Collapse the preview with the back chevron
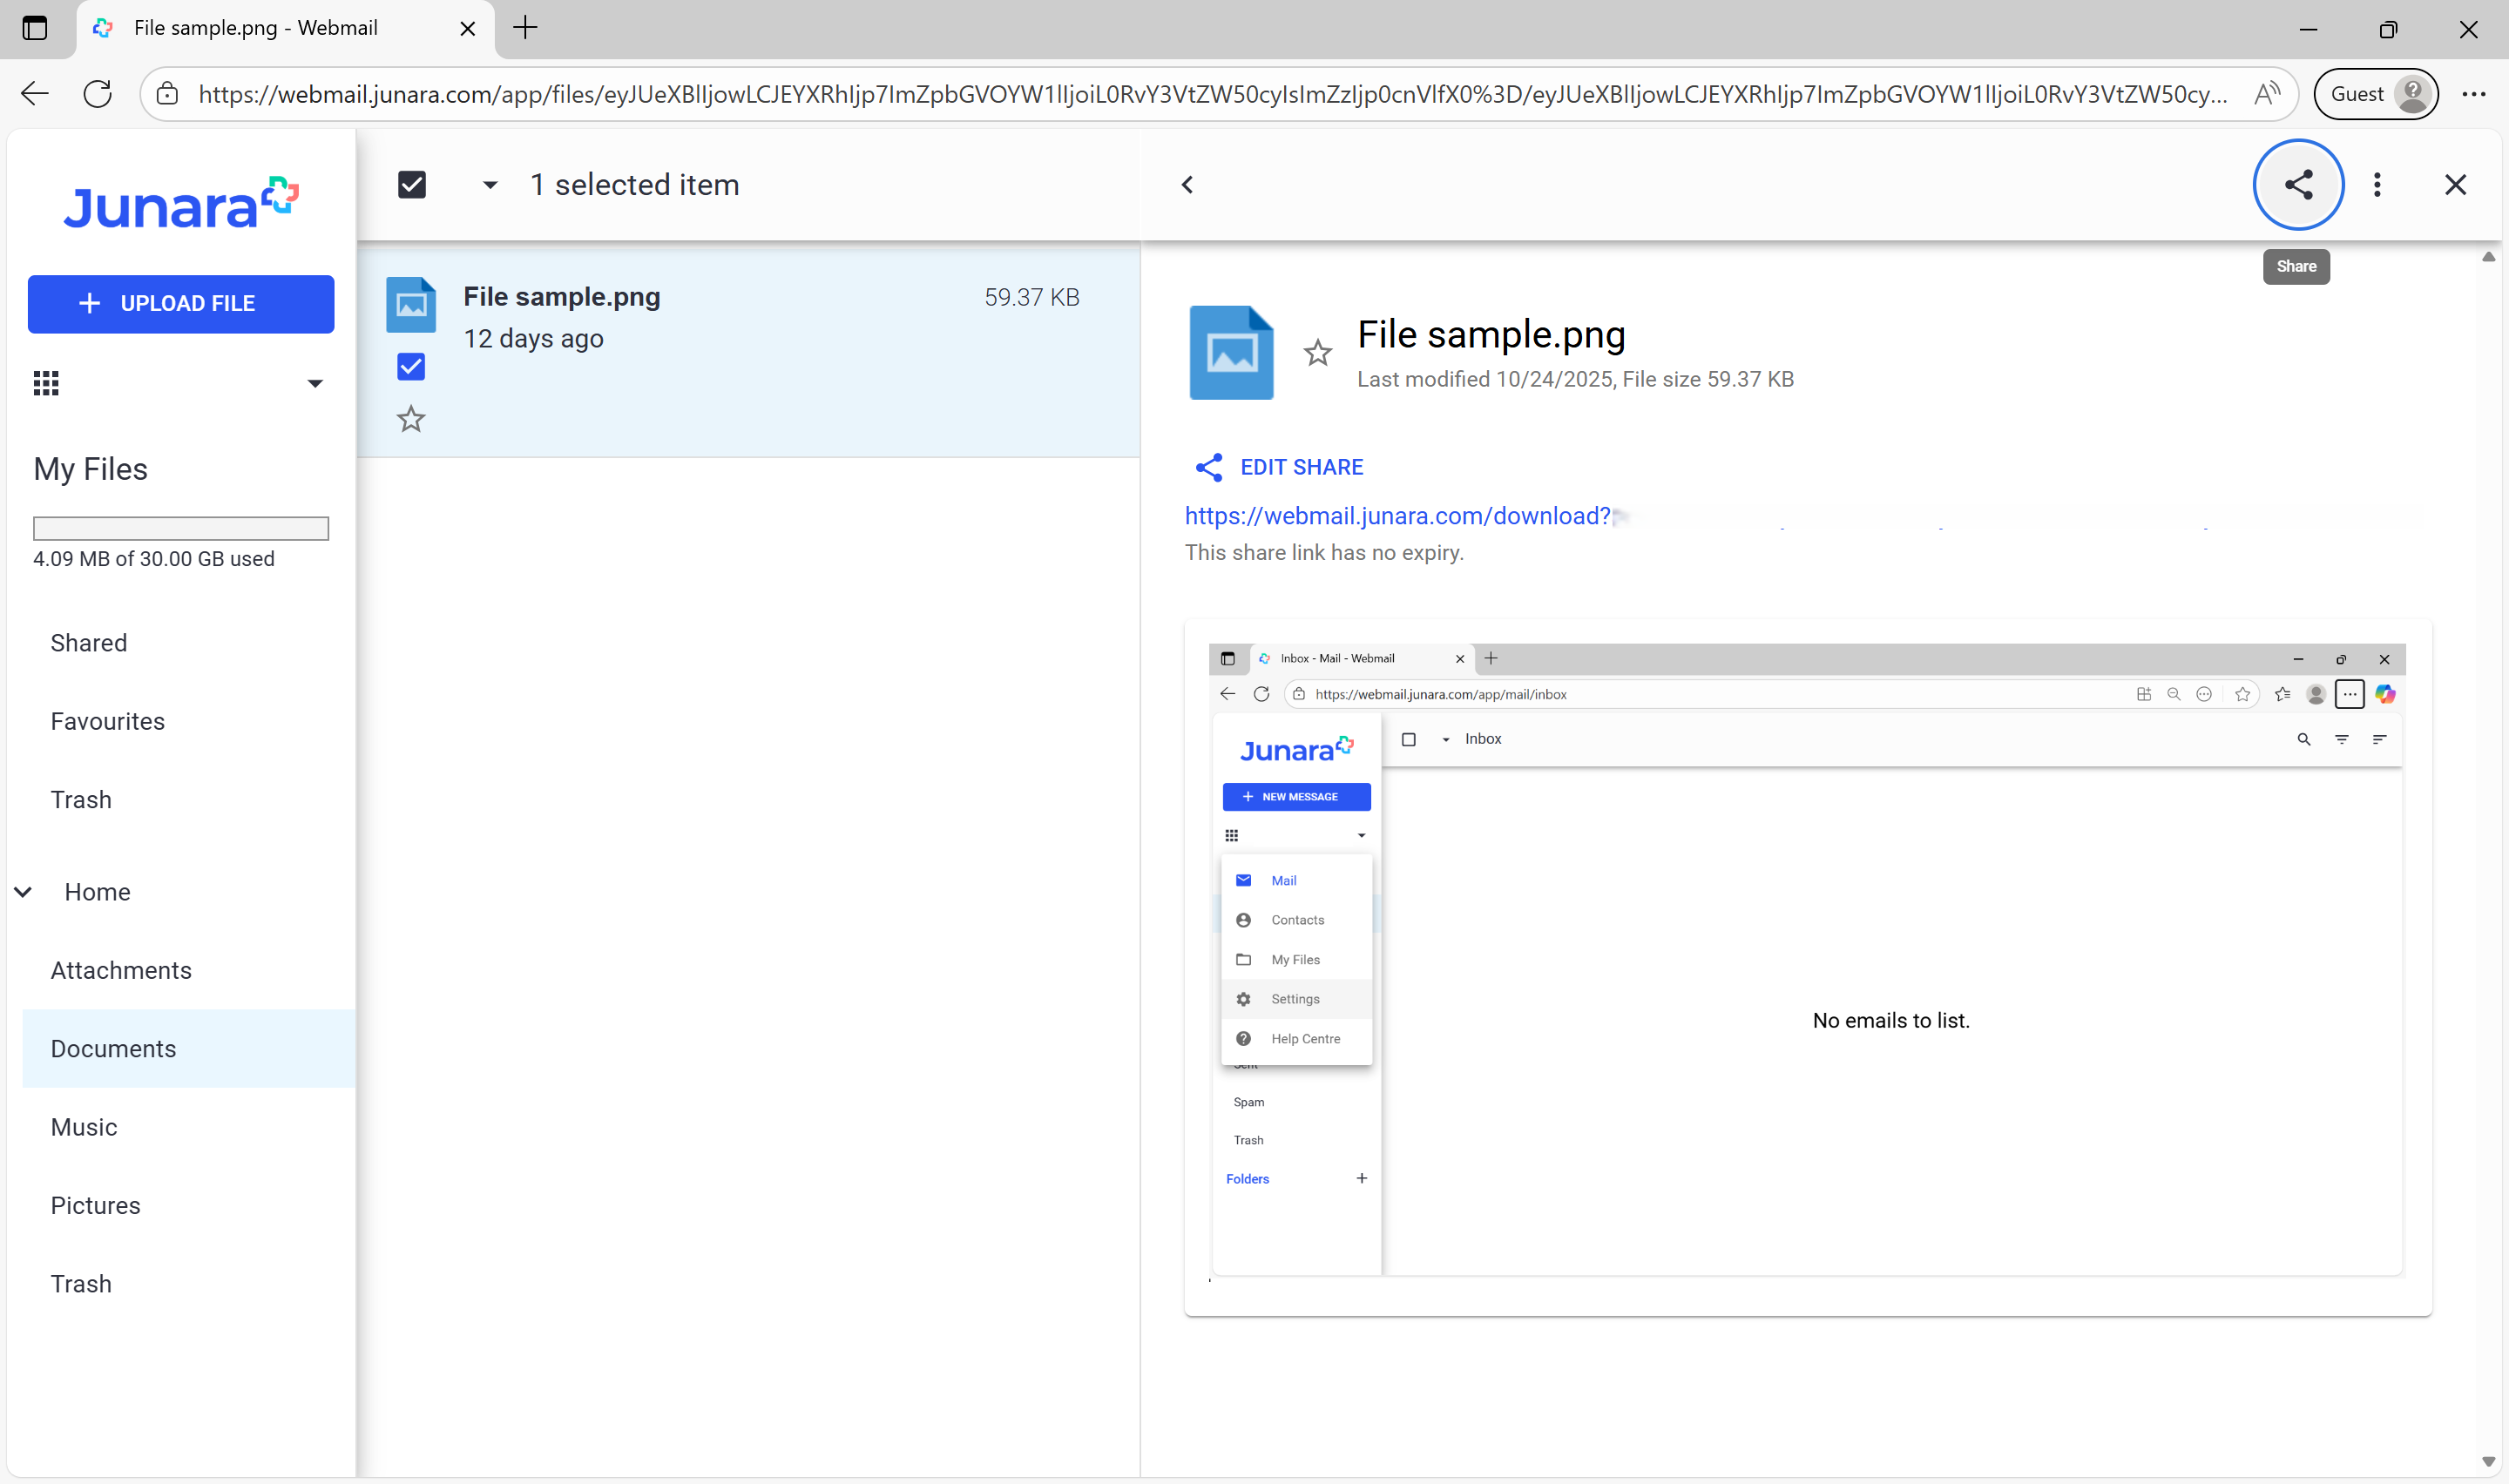The height and width of the screenshot is (1484, 2509). coord(1187,185)
